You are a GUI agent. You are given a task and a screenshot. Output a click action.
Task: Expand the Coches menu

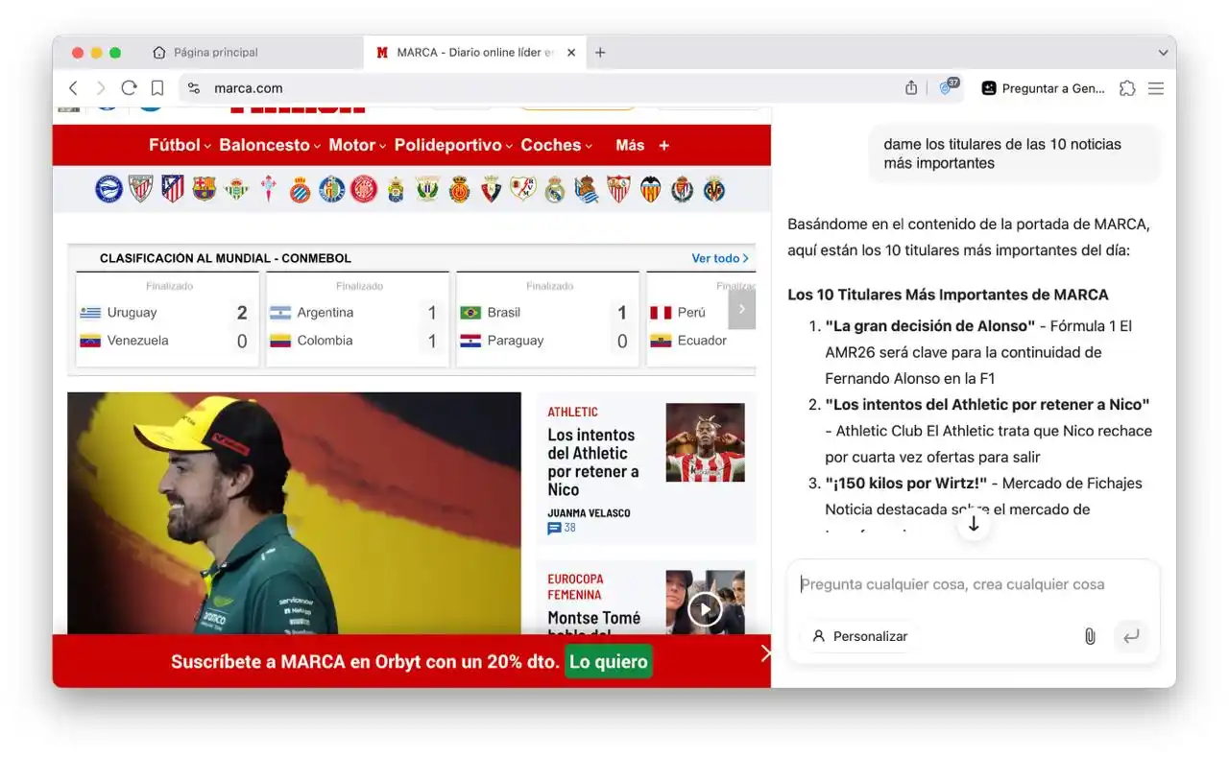(557, 145)
